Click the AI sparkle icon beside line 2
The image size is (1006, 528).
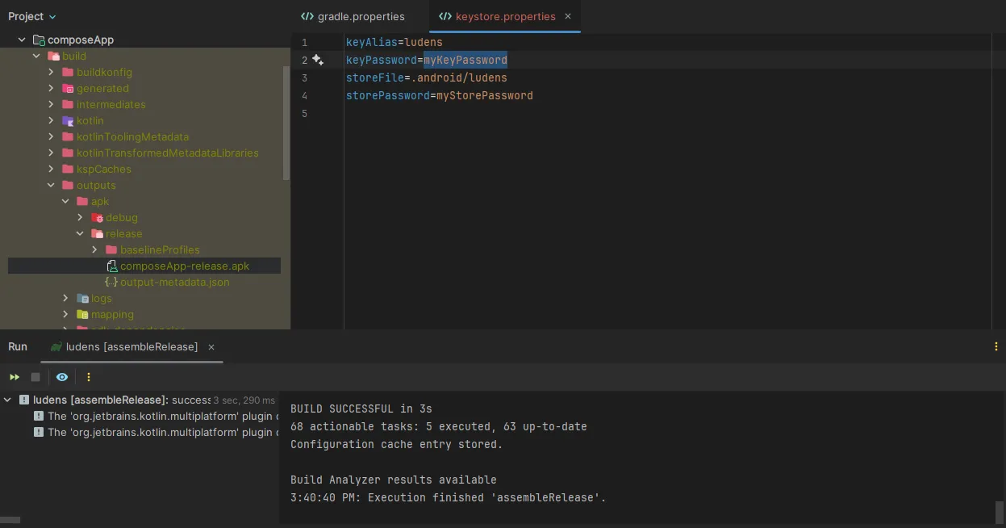[x=317, y=60]
